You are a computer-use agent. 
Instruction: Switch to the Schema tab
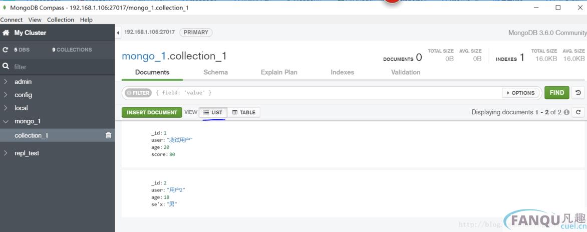click(x=216, y=72)
